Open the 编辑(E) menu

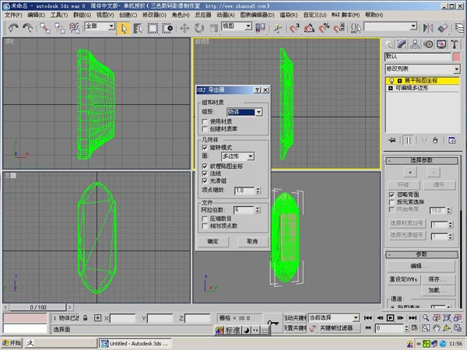pyautogui.click(x=37, y=15)
